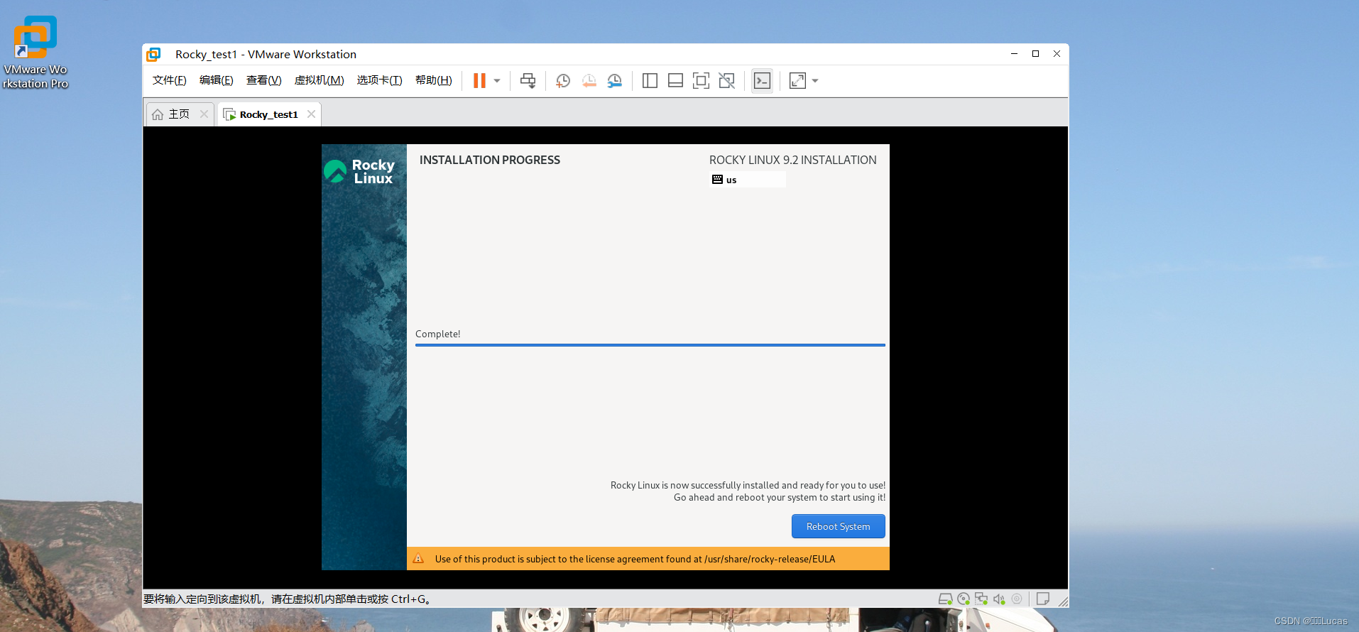Click the installation progress bar
Viewport: 1359px width, 632px height.
(650, 345)
